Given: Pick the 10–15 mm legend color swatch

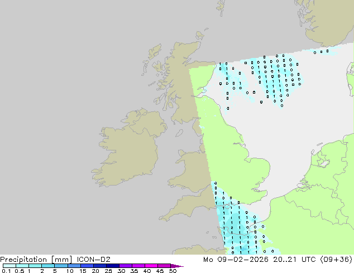Looking at the screenshot, I should 74,266.
